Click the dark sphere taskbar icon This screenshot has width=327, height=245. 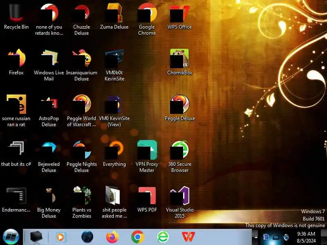(x=87, y=237)
